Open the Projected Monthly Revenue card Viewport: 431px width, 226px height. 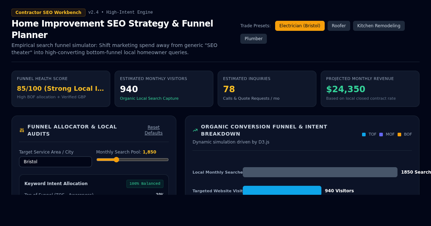pos(370,89)
